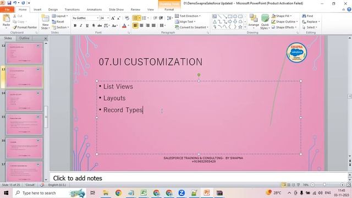Apply text shadow icon

pyautogui.click(x=94, y=26)
